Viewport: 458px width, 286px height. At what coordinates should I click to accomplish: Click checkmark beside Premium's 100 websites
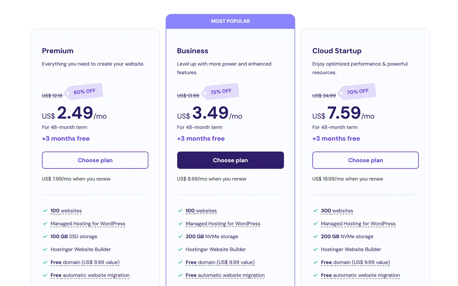point(45,211)
